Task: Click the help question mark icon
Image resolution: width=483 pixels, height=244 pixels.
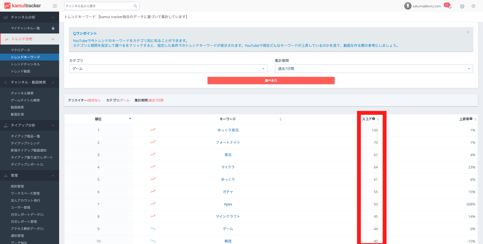Action: (473, 6)
